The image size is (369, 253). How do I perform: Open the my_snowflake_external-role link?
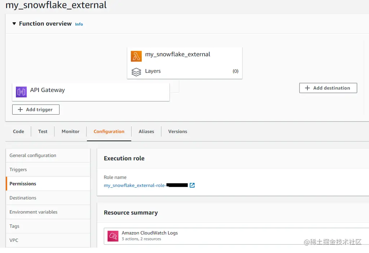[146, 185]
